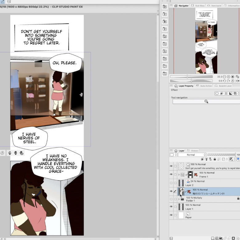The height and width of the screenshot is (240, 240).
Task: Click the clock-shaped icon in object launcher
Action: pos(2,153)
